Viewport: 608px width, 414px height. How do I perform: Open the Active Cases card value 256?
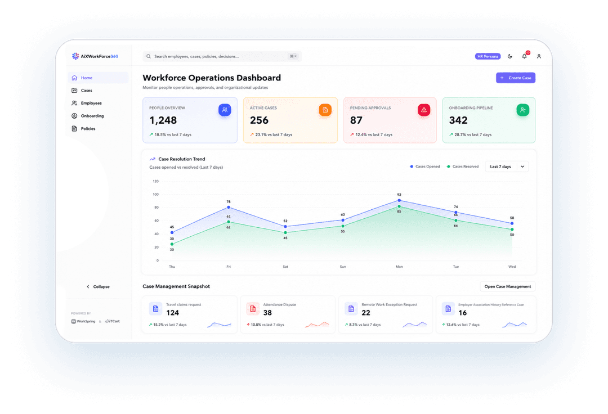coord(259,120)
